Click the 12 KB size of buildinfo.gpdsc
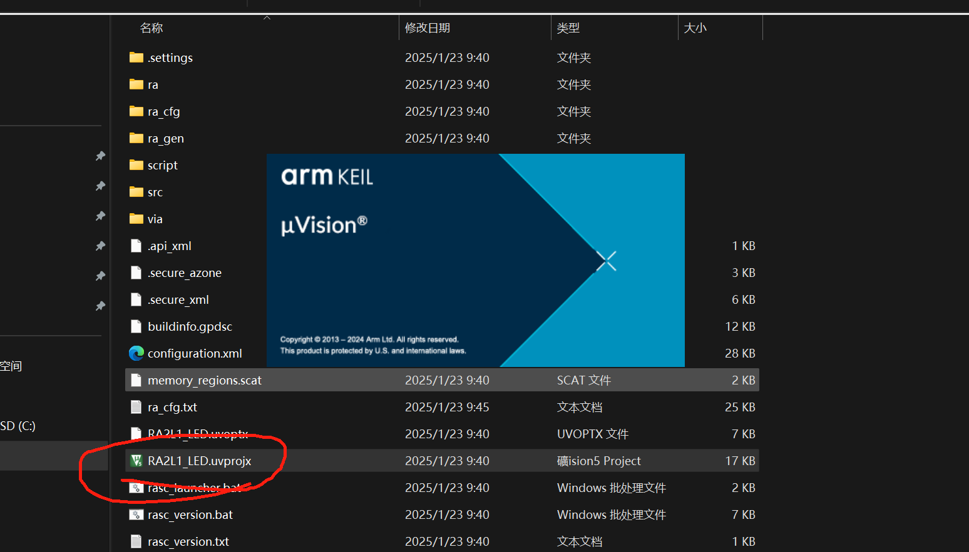Viewport: 969px width, 552px height. (740, 326)
